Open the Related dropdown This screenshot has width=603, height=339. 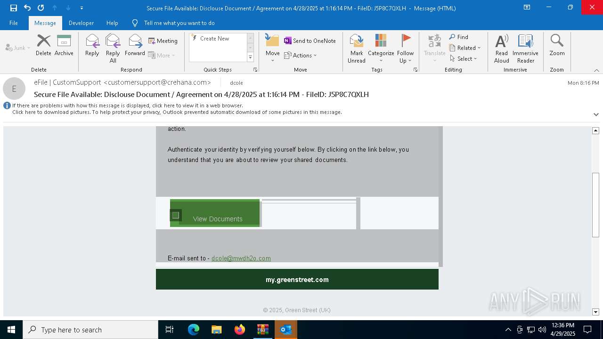click(x=465, y=48)
